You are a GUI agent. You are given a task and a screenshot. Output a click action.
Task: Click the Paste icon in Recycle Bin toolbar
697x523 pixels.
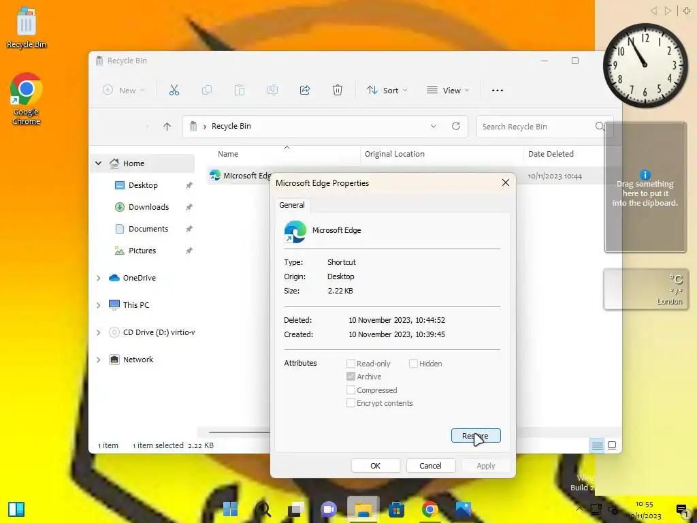[x=240, y=91]
